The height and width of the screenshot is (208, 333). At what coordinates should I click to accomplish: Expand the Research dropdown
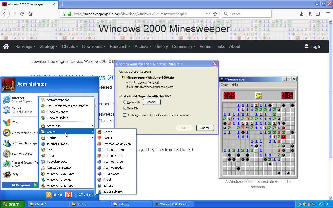(x=120, y=46)
